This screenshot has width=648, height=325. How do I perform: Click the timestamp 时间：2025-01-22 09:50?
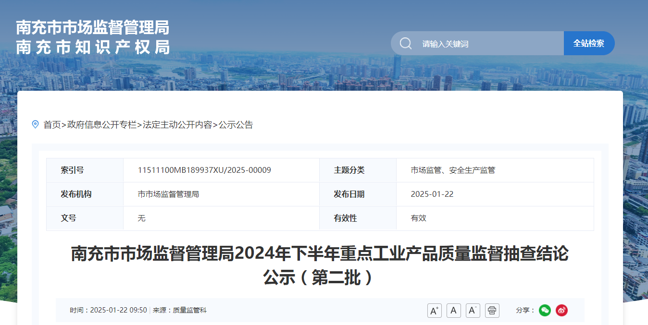108,310
